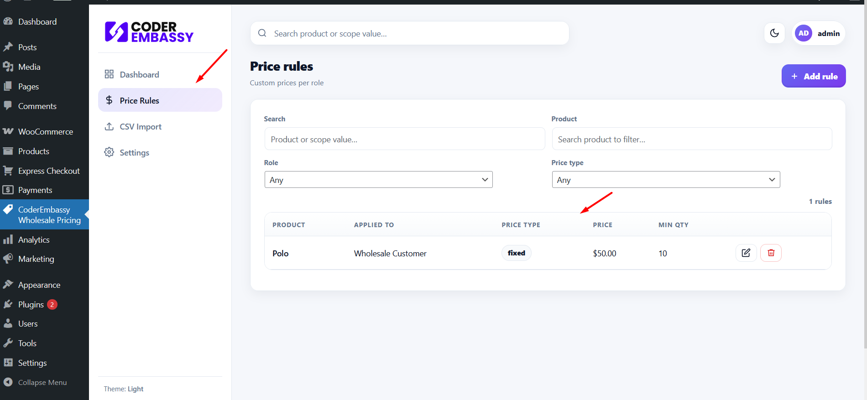
Task: Click the plugin Settings gear icon
Action: point(109,152)
